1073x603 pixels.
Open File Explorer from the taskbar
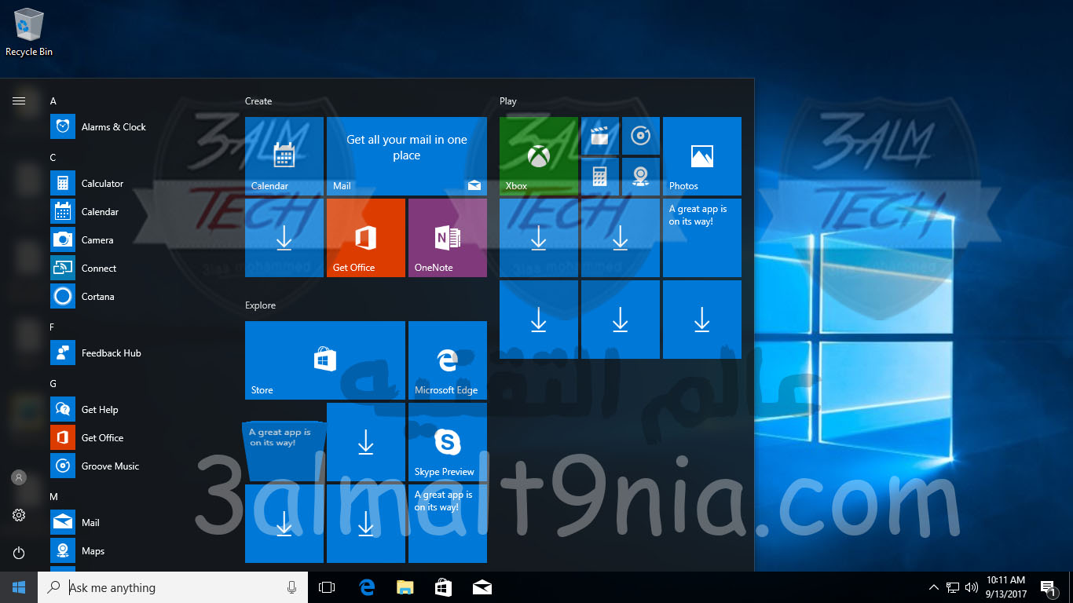[405, 587]
